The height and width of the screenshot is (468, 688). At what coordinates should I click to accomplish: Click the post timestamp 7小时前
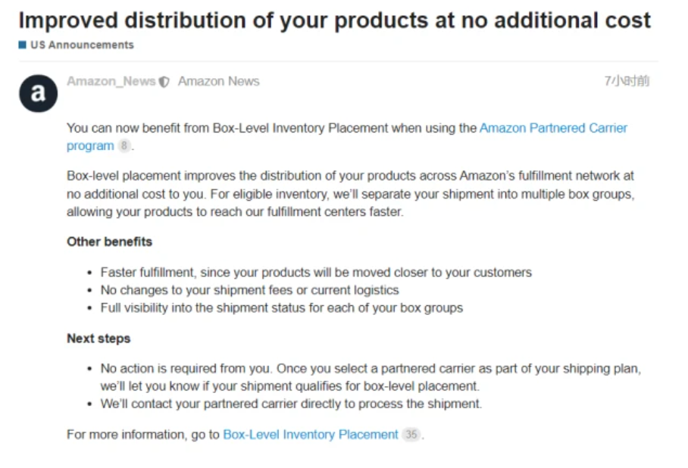point(627,81)
